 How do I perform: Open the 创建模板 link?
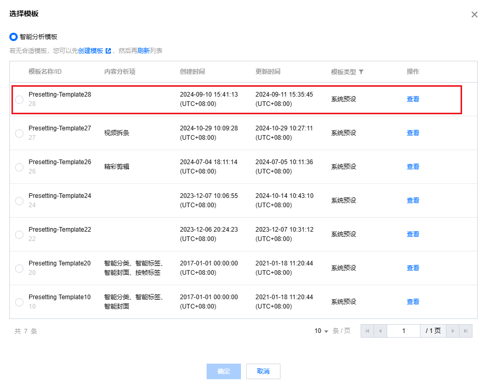click(91, 51)
